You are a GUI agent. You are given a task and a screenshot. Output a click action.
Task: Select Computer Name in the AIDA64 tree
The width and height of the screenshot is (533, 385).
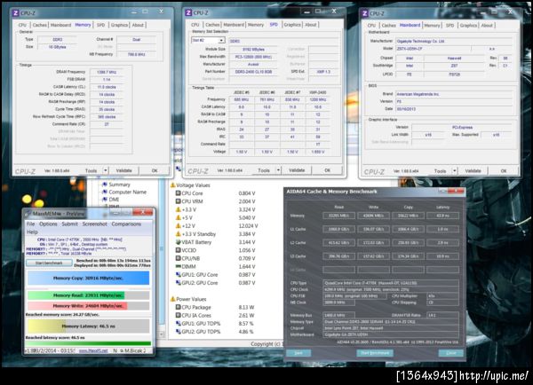tap(127, 192)
